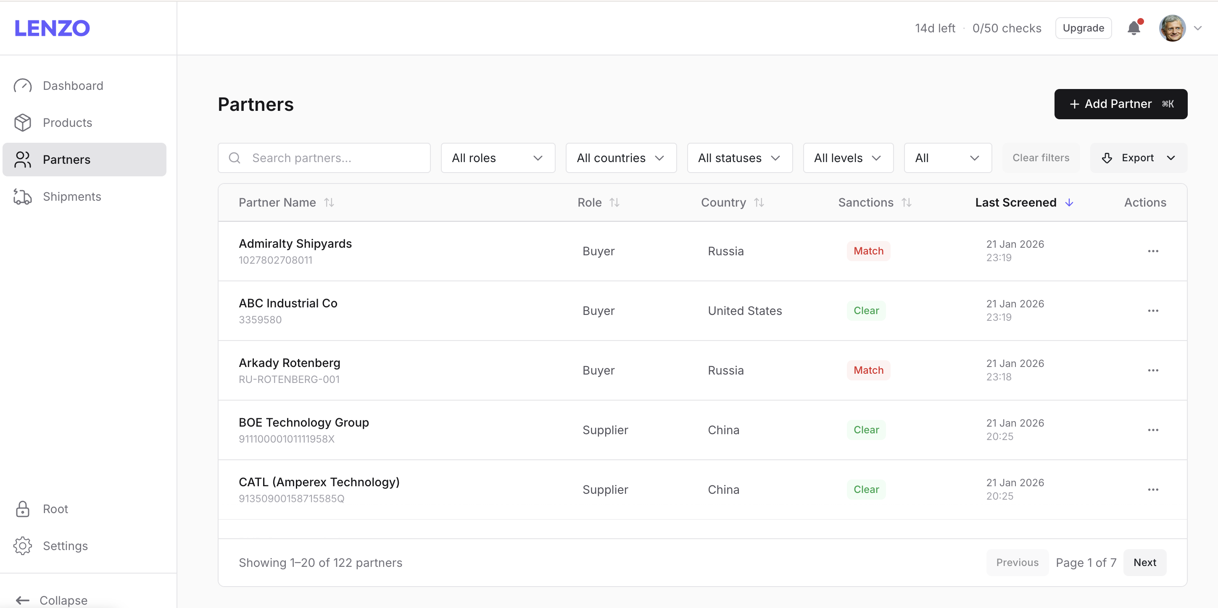Open the All roles dropdown
The height and width of the screenshot is (608, 1218).
pyautogui.click(x=498, y=158)
